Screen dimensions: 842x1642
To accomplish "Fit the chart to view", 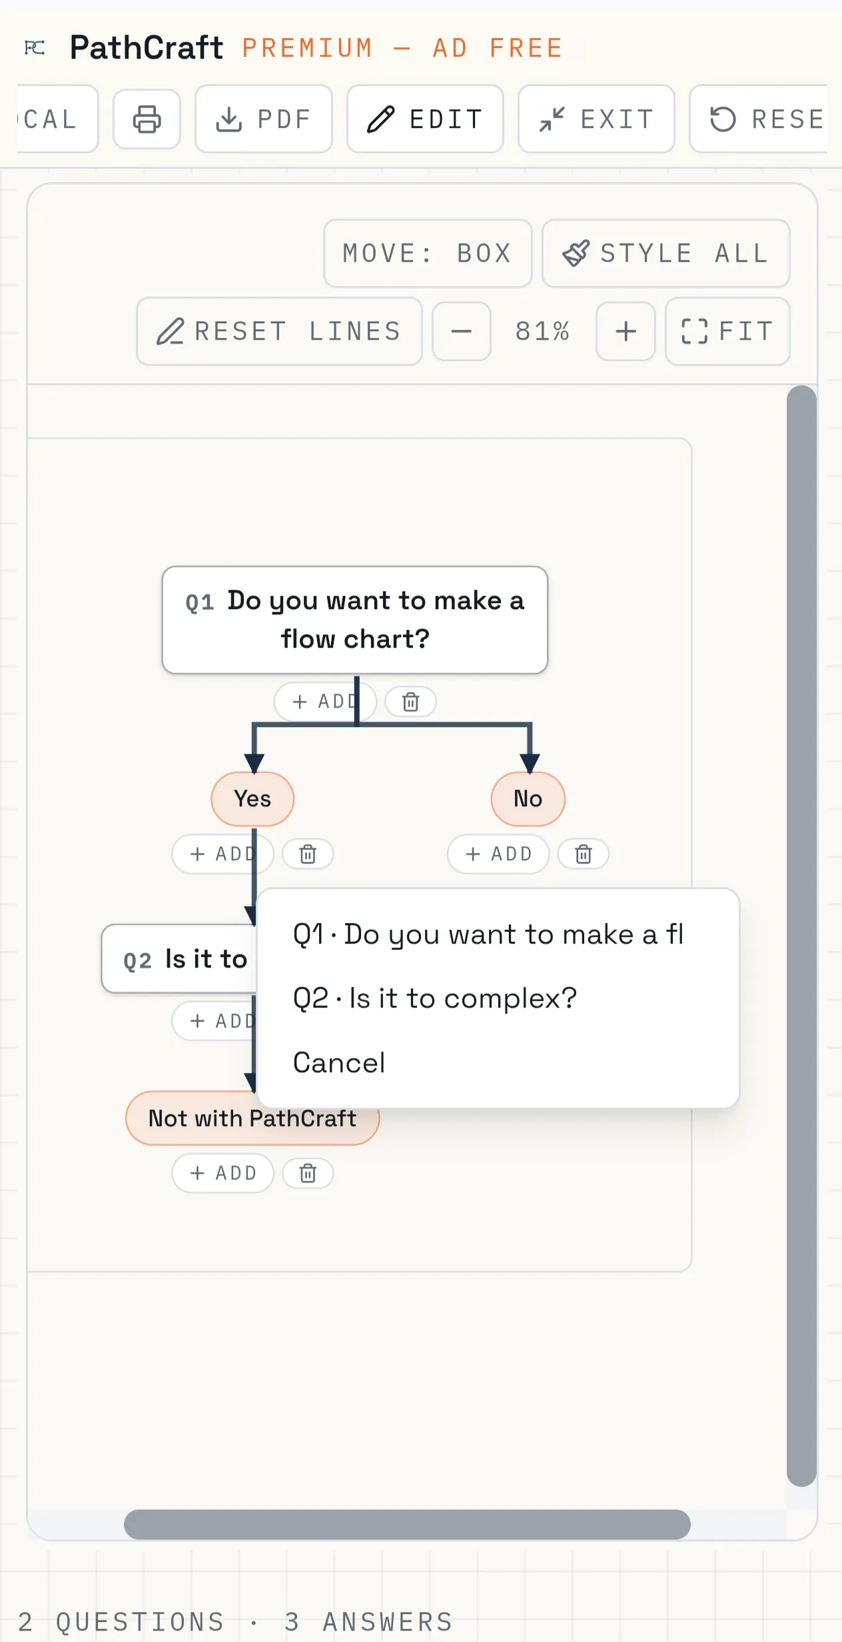I will click(727, 331).
